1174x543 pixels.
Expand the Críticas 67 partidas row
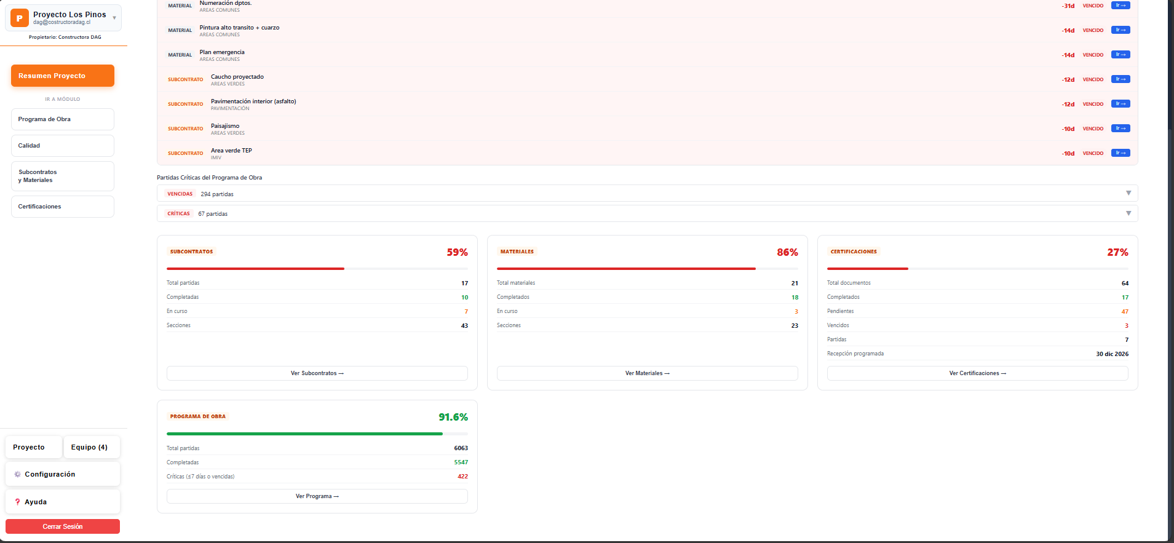tap(647, 213)
